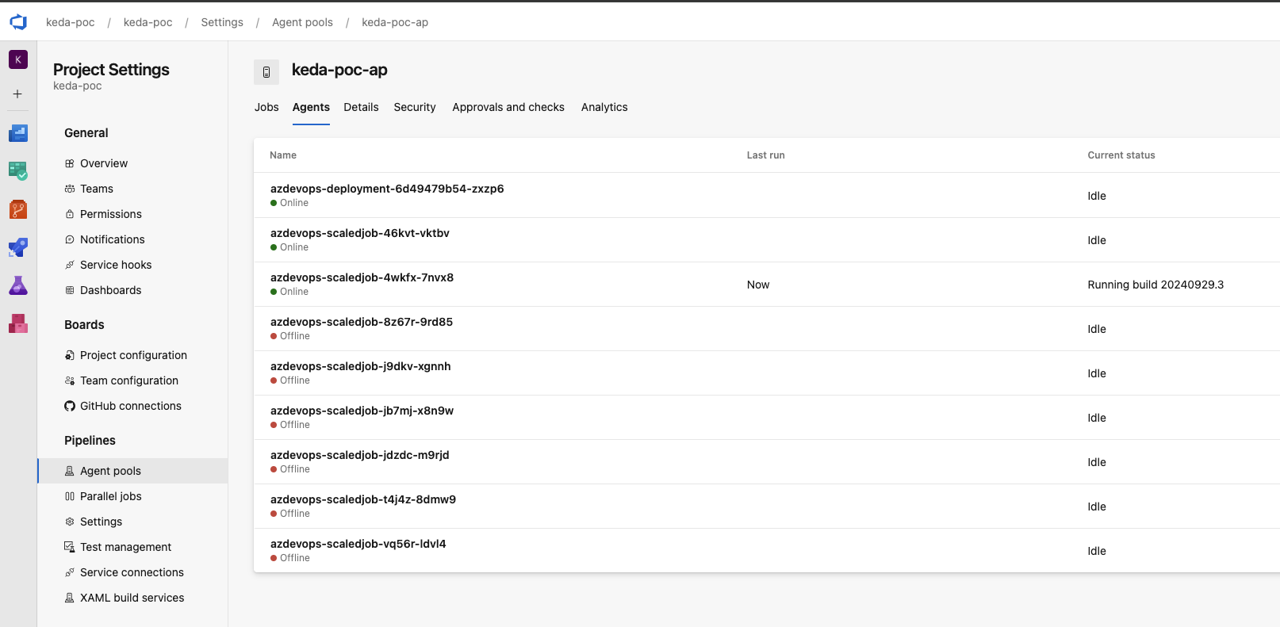This screenshot has width=1280, height=627.
Task: Click the Test management icon
Action: point(70,547)
